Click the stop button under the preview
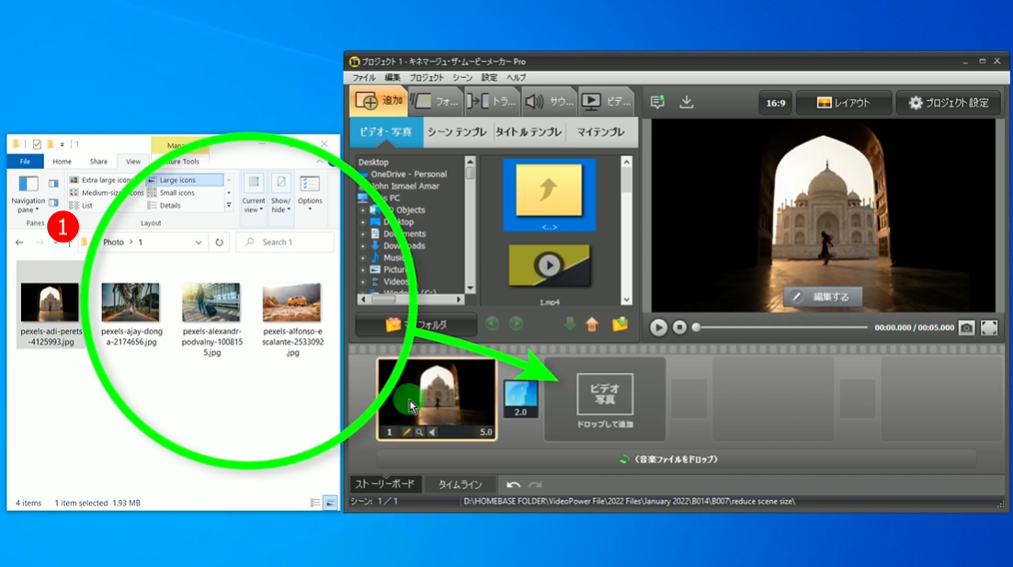 [x=679, y=327]
